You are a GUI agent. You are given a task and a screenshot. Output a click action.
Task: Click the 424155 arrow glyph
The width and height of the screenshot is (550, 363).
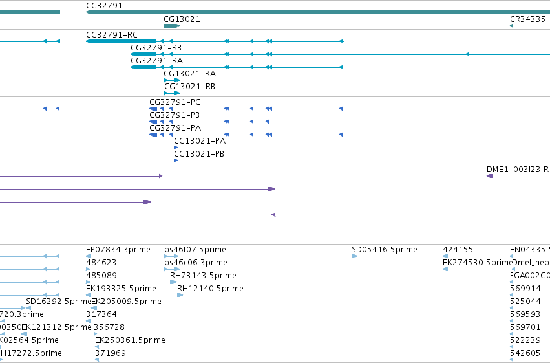(445, 256)
